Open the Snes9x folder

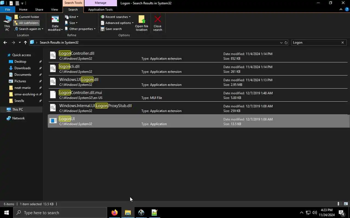(x=19, y=101)
